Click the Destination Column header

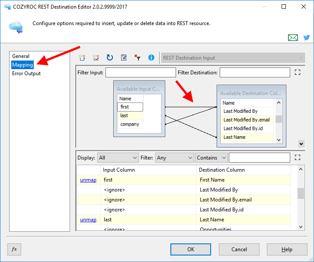[244, 170]
